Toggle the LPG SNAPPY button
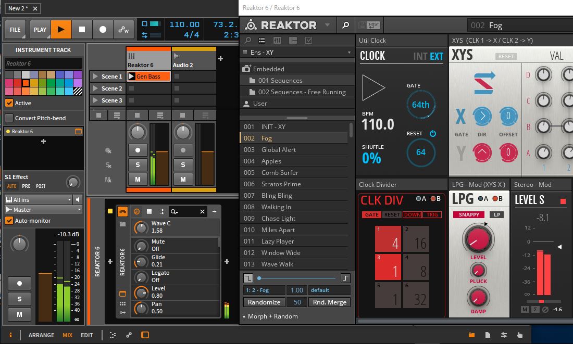The height and width of the screenshot is (344, 573). pos(469,215)
